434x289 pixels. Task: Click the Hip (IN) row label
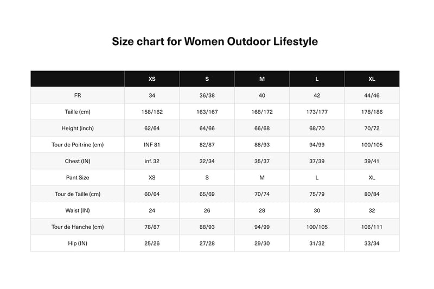78,243
